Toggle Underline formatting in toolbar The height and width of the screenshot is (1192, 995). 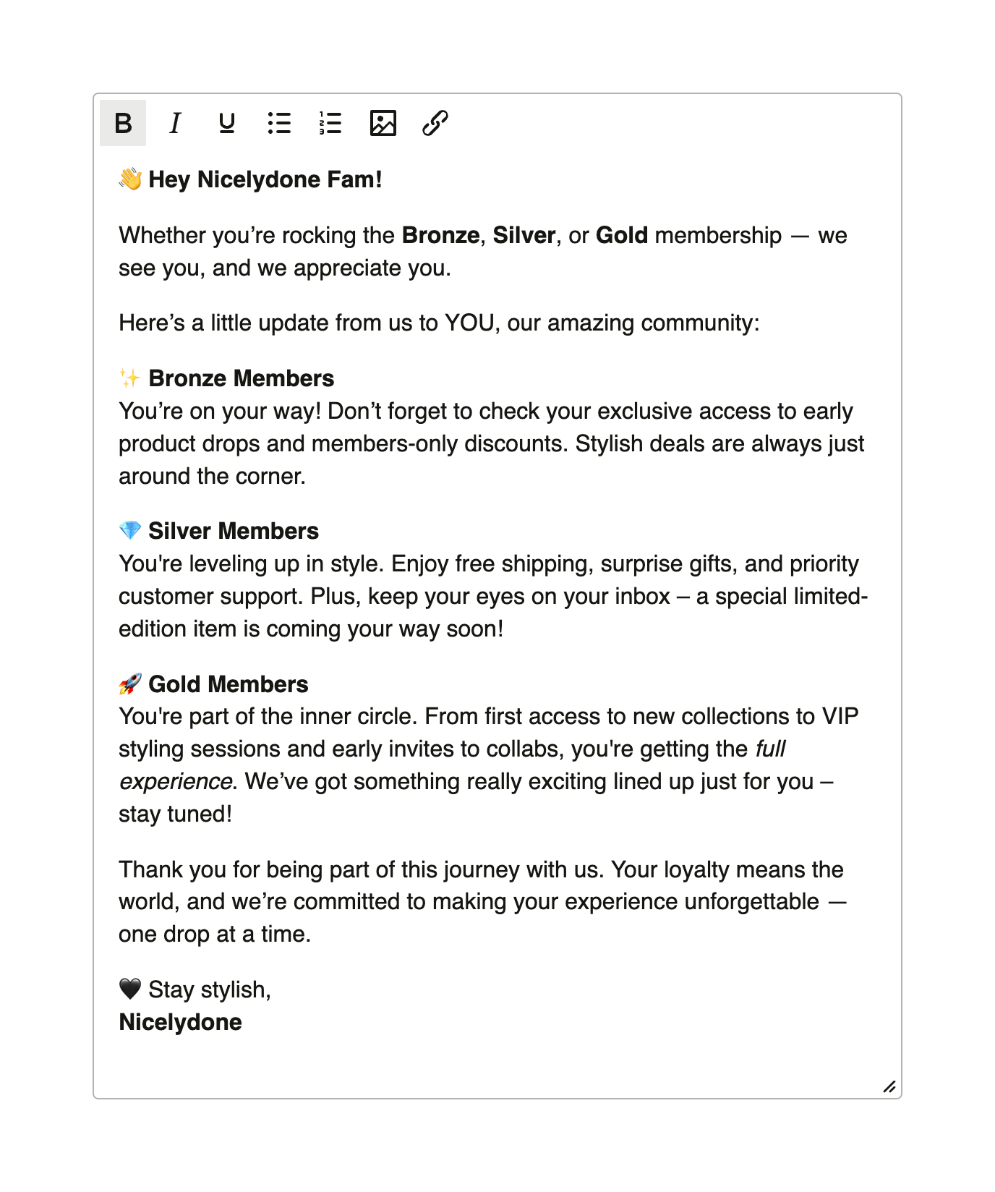pyautogui.click(x=227, y=123)
